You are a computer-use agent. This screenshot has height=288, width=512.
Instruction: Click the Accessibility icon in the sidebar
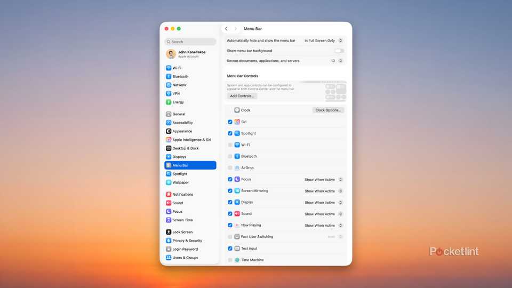click(x=169, y=123)
